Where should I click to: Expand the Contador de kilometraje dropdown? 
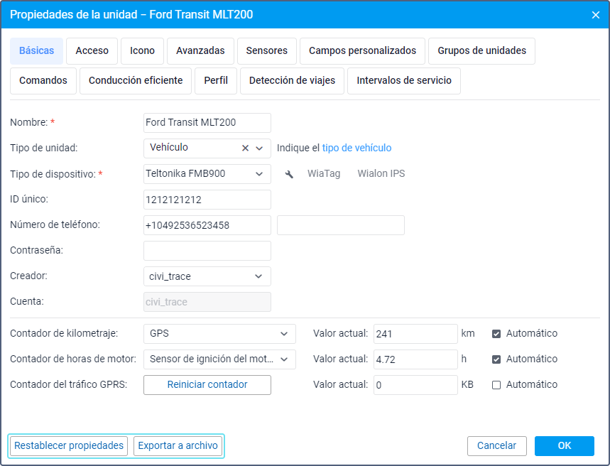(x=283, y=333)
